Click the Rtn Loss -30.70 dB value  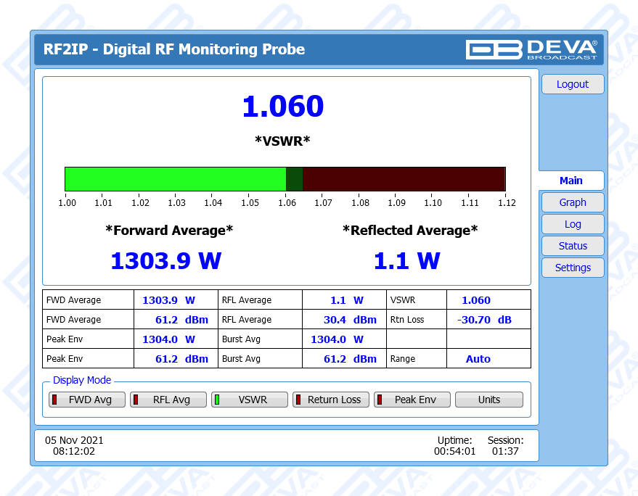483,320
